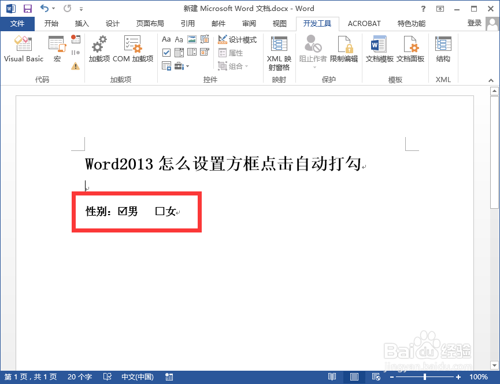Click the 100% zoom level
This screenshot has height=384, width=500.
click(x=479, y=377)
